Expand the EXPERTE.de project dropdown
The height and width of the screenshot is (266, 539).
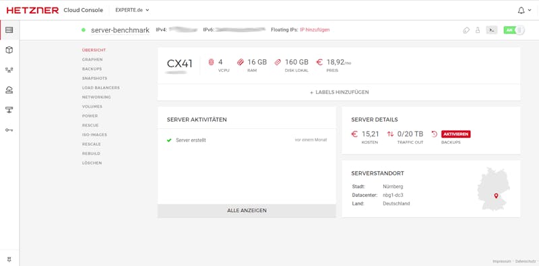[x=132, y=10]
